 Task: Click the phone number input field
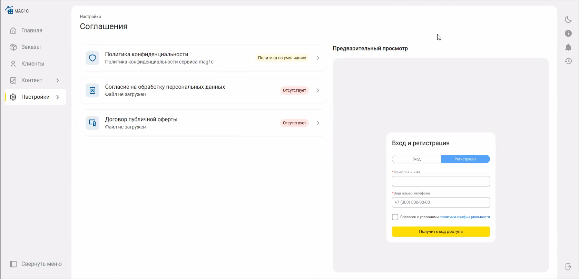coord(441,202)
